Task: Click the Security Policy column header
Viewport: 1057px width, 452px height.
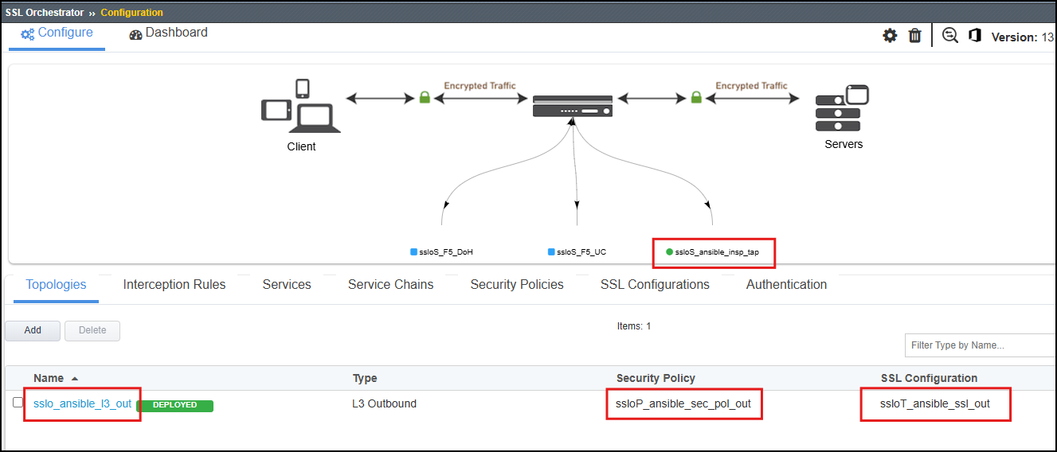Action: coord(656,378)
